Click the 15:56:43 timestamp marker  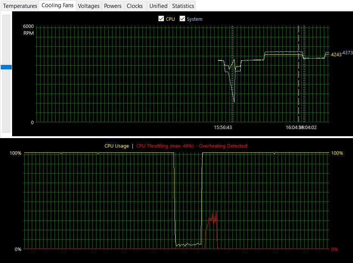pyautogui.click(x=223, y=128)
